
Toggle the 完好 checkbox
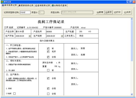(x=48, y=51)
